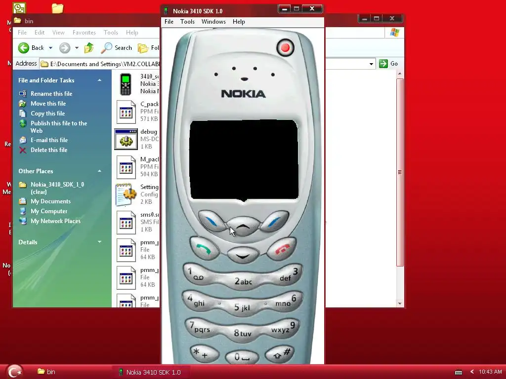Click the 0 space key on the keypad
Viewport: 506px width, 379px height.
pyautogui.click(x=242, y=357)
